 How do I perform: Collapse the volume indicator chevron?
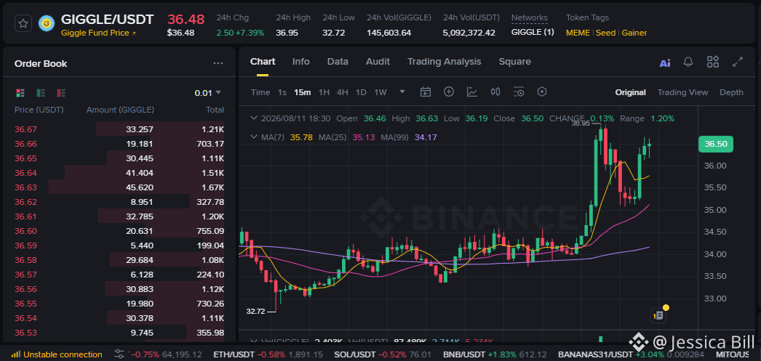coord(254,341)
